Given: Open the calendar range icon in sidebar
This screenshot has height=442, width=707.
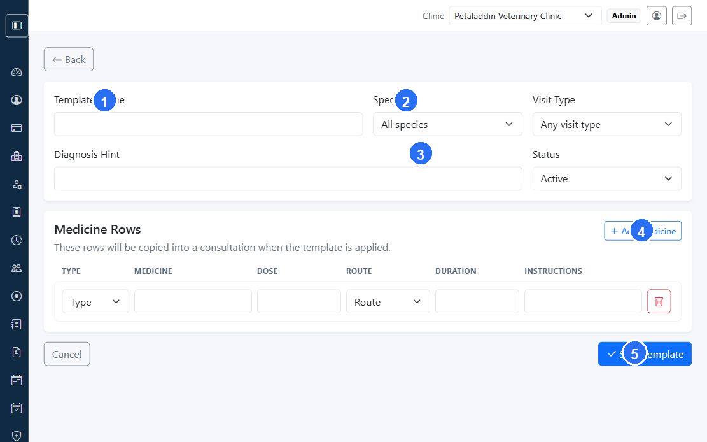Looking at the screenshot, I should coord(17,380).
